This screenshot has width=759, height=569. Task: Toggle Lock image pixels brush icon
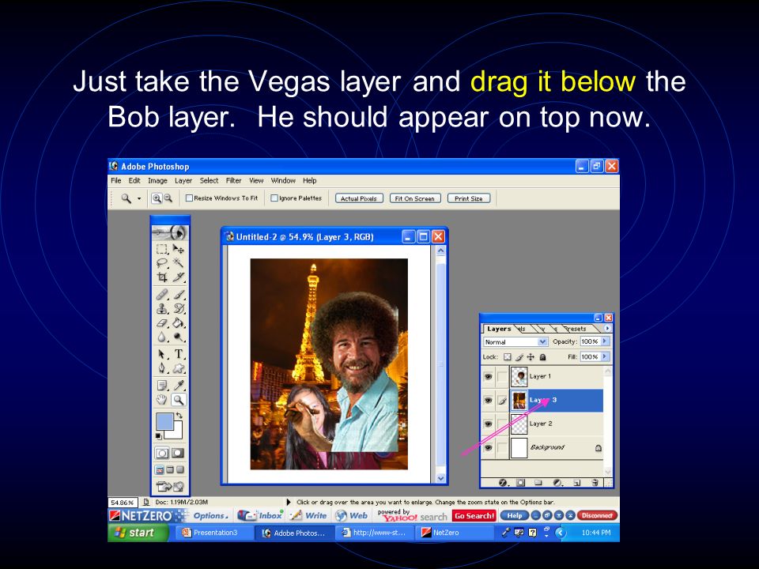tap(519, 357)
